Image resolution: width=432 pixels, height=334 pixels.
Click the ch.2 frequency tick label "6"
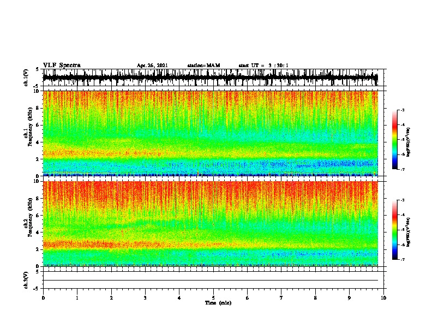[38, 215]
